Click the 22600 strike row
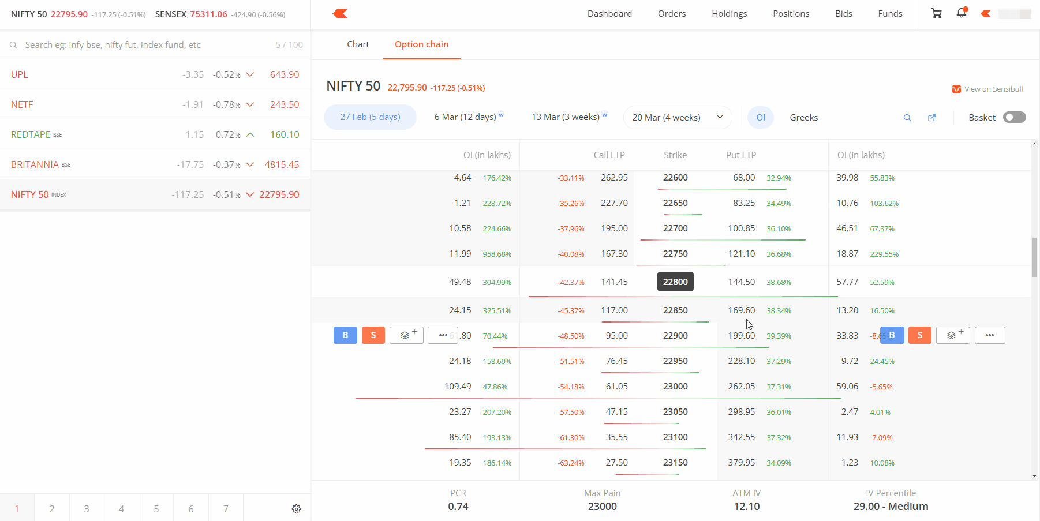Image resolution: width=1040 pixels, height=521 pixels. point(671,178)
